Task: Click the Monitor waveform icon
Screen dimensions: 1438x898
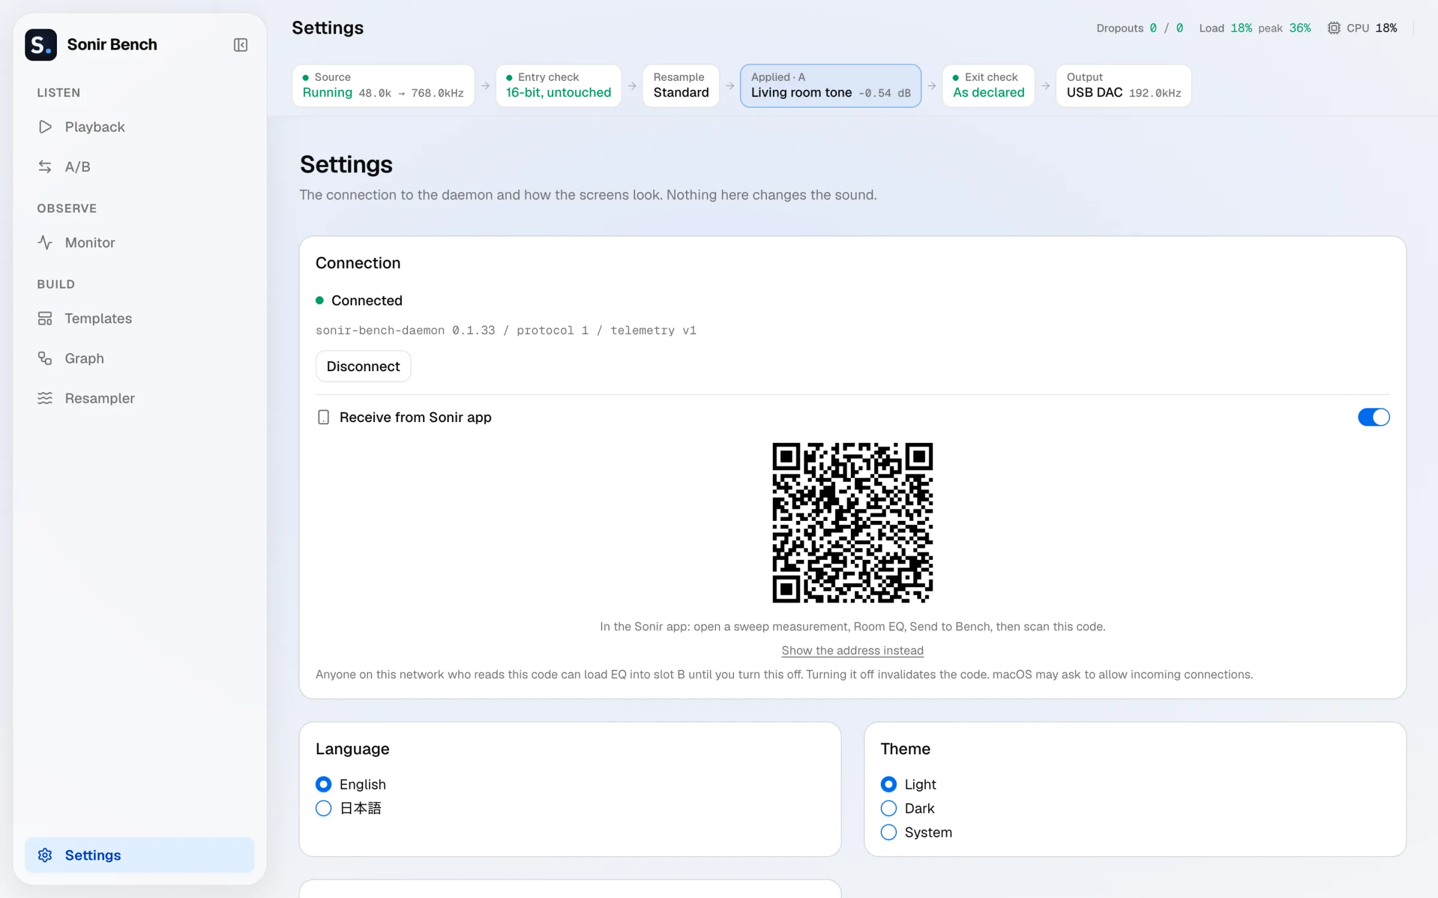Action: click(45, 242)
